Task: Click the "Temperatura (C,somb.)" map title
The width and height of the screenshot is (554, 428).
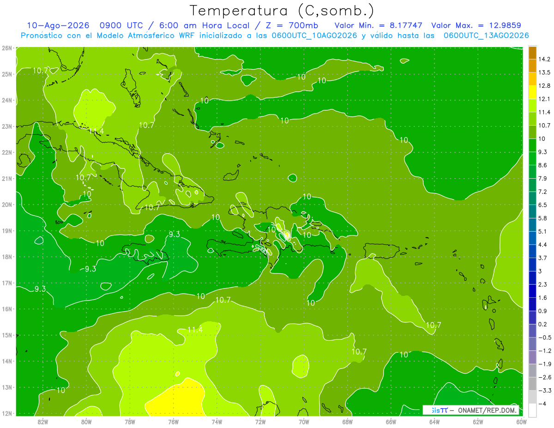Action: [282, 11]
